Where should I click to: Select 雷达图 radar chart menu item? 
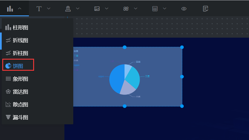click(x=37, y=92)
